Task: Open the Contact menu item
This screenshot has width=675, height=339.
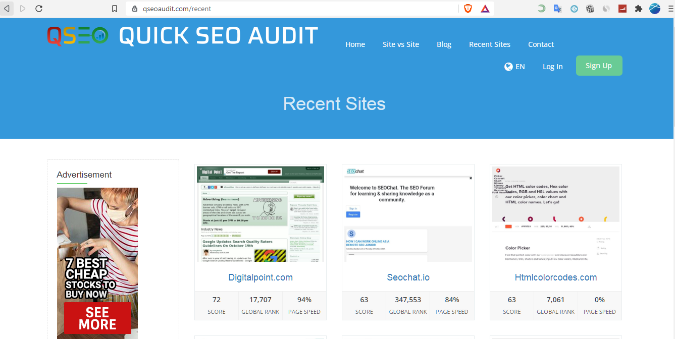Action: (x=541, y=44)
